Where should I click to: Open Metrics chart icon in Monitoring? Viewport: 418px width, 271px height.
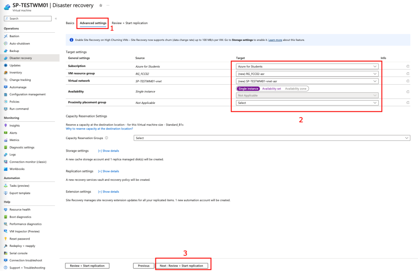pyautogui.click(x=6, y=140)
